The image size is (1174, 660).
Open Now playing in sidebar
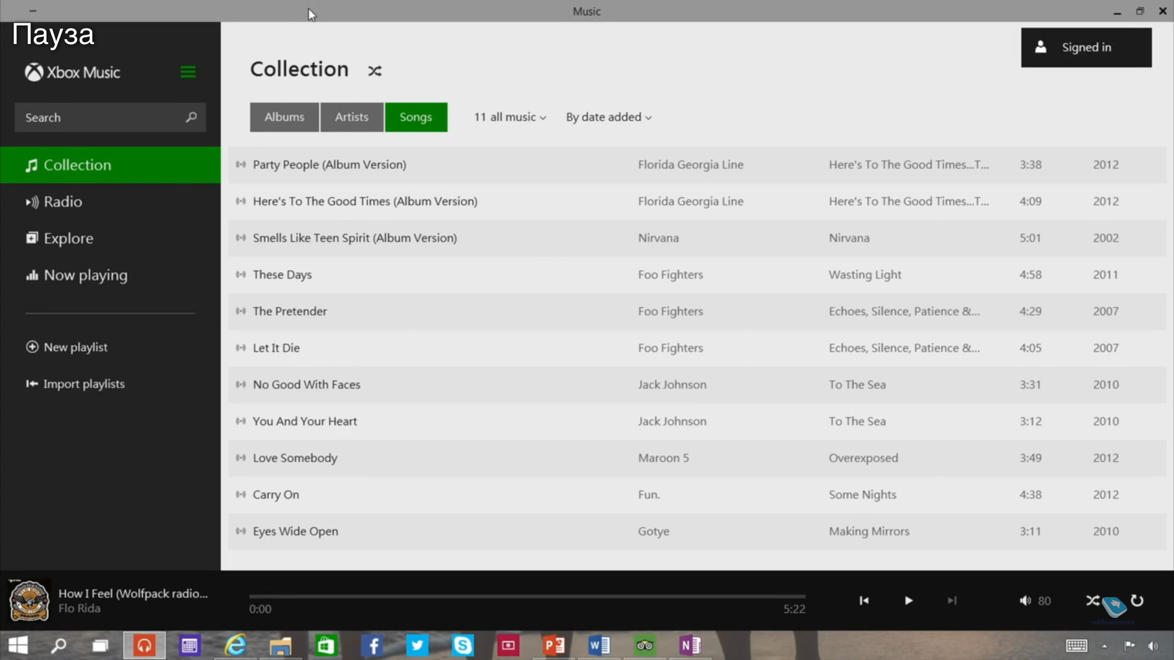(x=110, y=275)
